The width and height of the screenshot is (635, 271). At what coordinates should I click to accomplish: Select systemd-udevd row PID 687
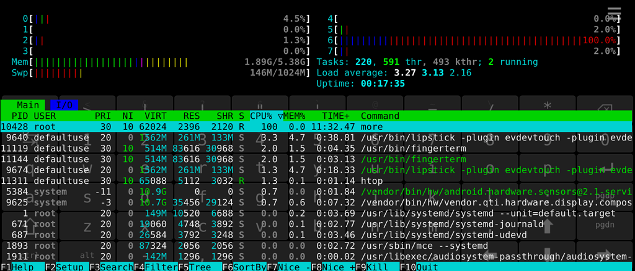coord(317,234)
